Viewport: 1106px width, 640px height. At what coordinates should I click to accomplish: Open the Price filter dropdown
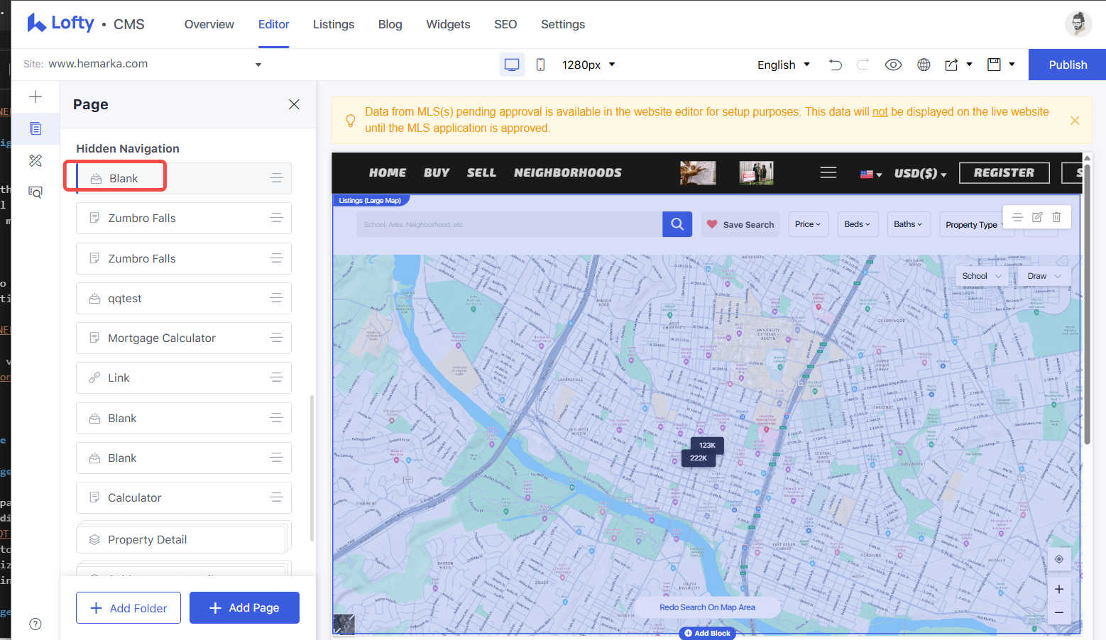point(808,224)
